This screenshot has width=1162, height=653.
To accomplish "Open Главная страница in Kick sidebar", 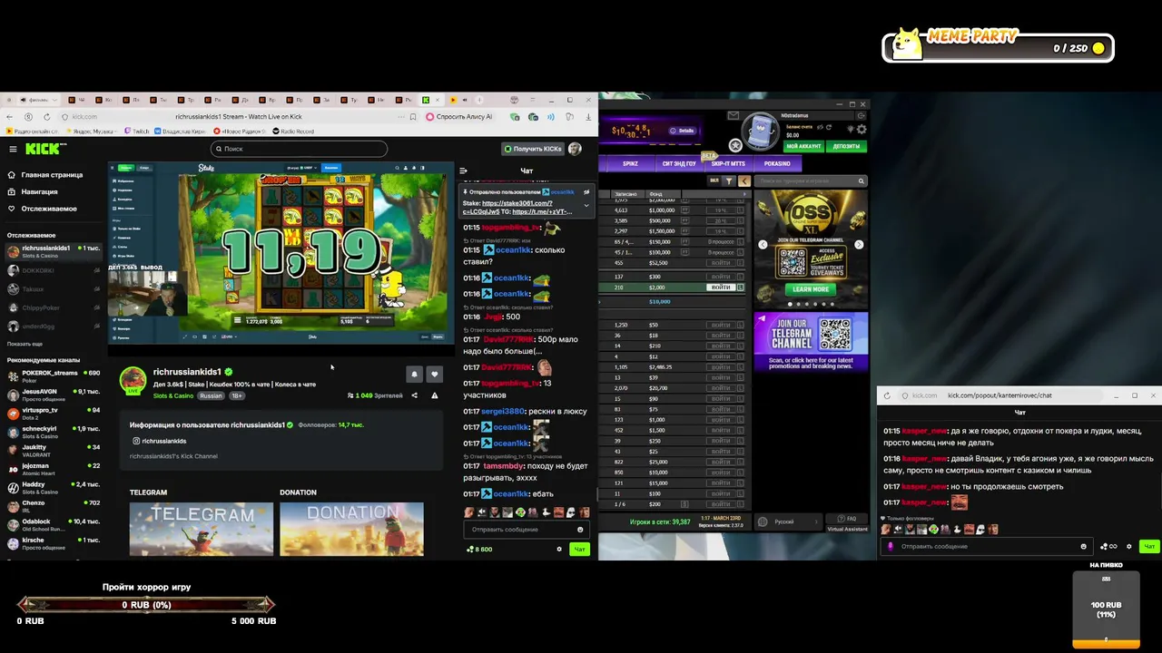I will pyautogui.click(x=45, y=175).
